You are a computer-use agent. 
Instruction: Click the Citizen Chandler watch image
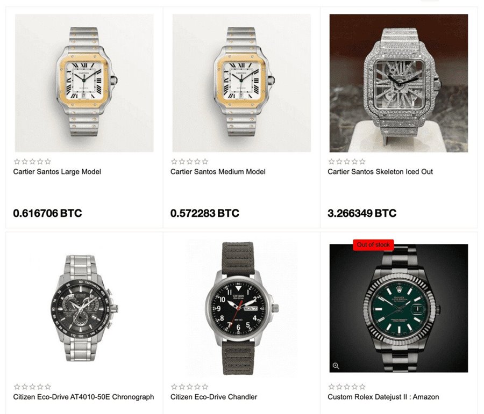241,308
